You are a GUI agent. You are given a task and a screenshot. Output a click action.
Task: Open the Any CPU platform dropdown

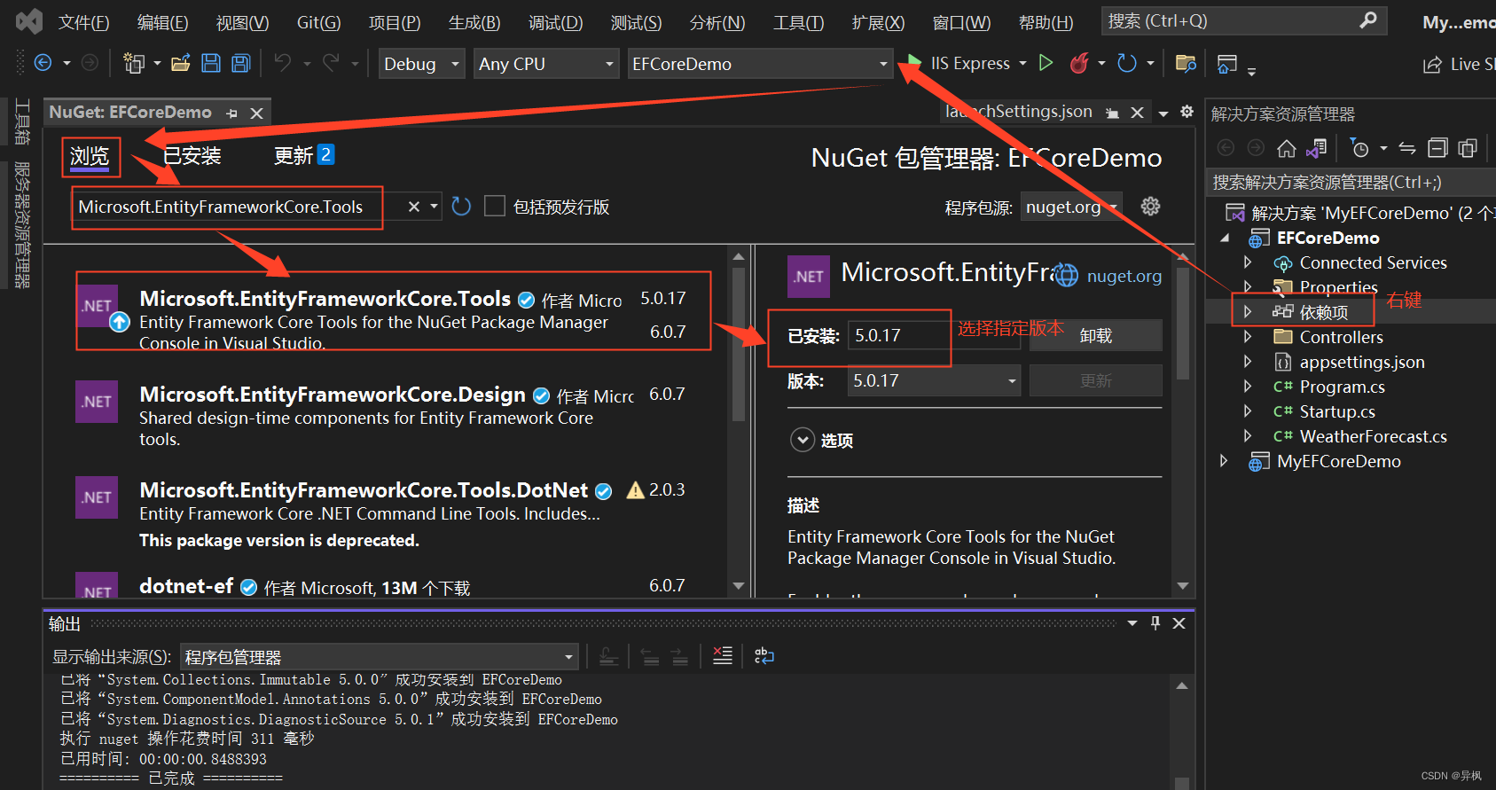(547, 64)
